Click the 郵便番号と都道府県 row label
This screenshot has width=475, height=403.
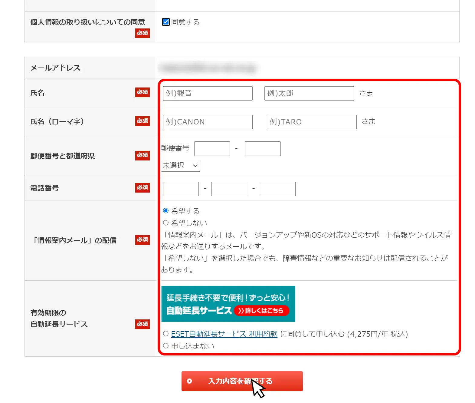point(63,156)
